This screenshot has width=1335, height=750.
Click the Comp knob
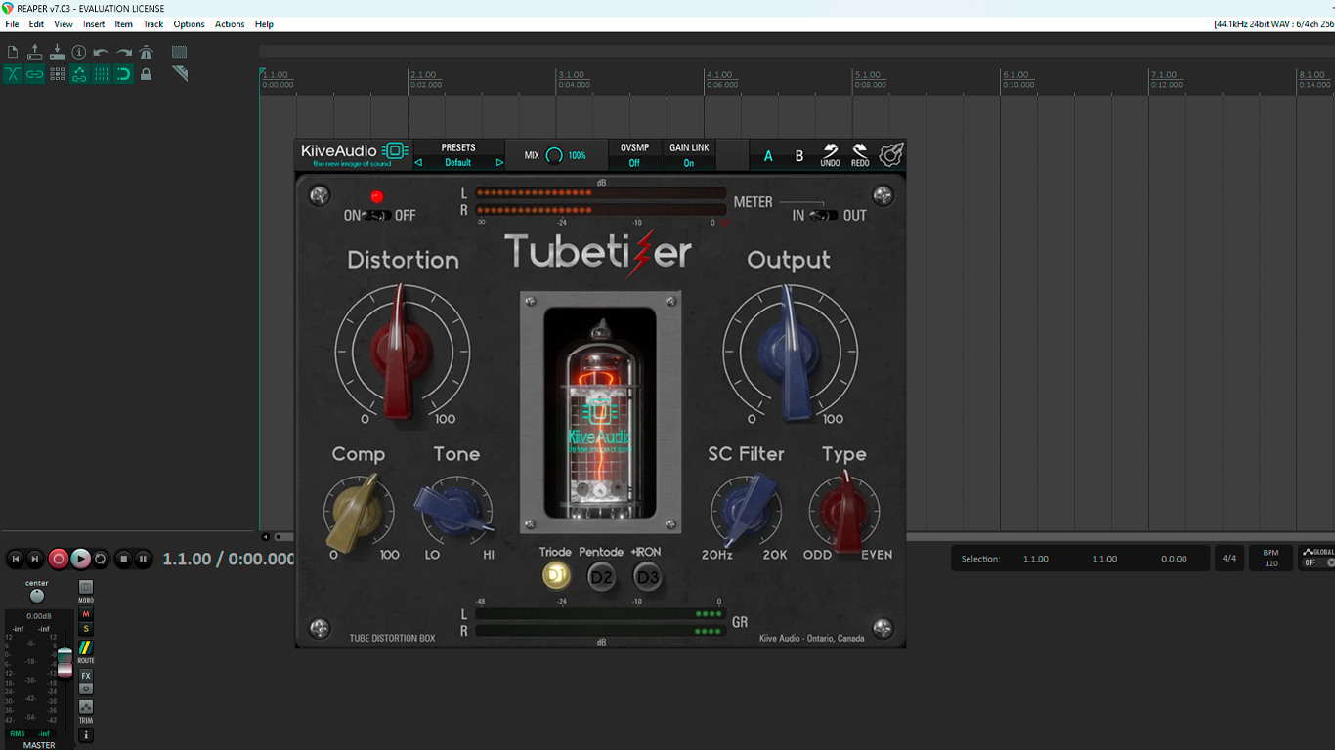pyautogui.click(x=359, y=510)
